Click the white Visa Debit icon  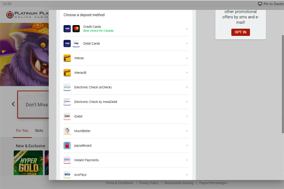click(x=76, y=43)
